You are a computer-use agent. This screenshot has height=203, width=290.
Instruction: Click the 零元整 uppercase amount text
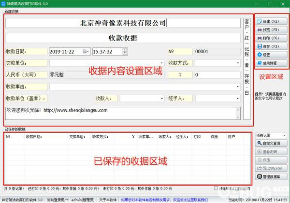pos(57,75)
